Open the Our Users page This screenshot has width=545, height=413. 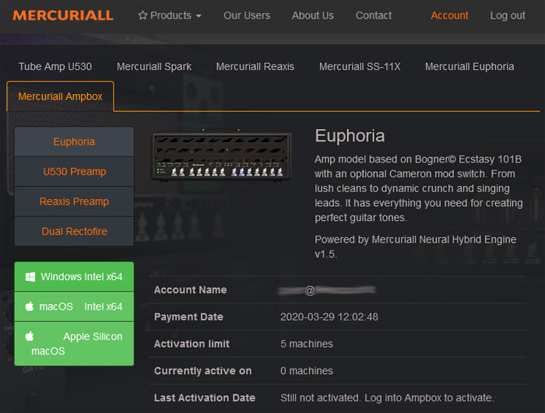[x=247, y=16]
